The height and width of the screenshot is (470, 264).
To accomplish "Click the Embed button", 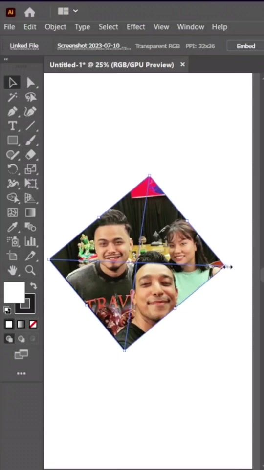I will coord(246,46).
